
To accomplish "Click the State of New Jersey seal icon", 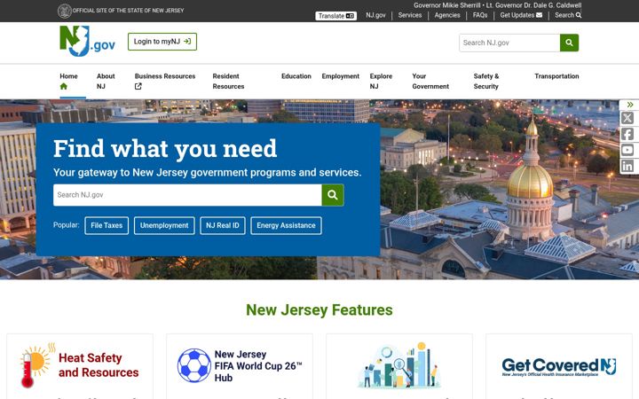I will click(65, 11).
